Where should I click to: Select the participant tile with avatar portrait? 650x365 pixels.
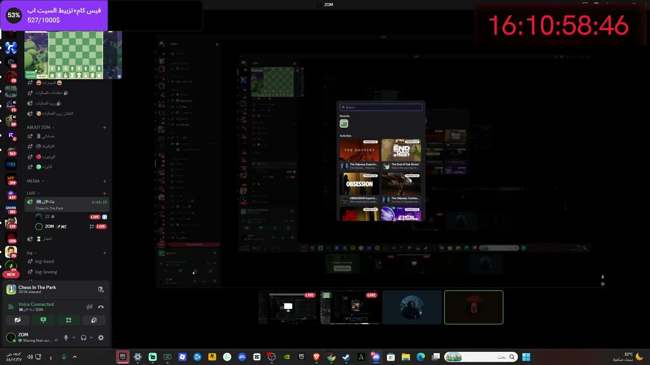(412, 307)
